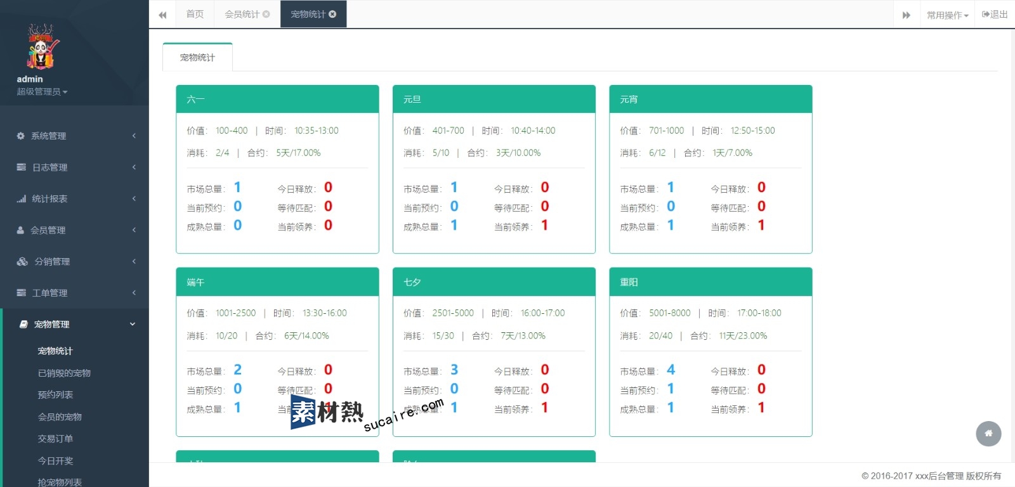
Task: Click the 5天/17.00% contract value
Action: (298, 153)
